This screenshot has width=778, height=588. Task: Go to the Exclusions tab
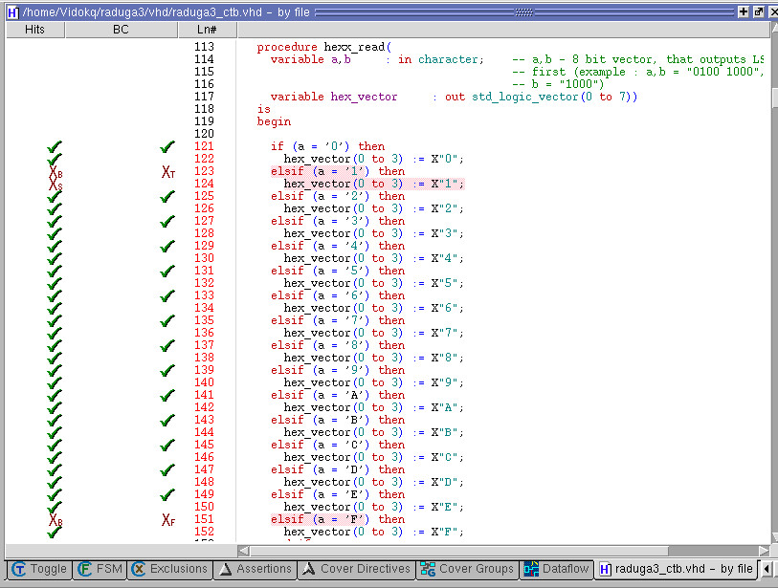pyautogui.click(x=169, y=569)
